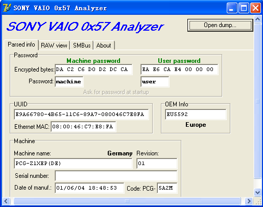Click the 'Machine name:' label
The width and height of the screenshot is (263, 207).
click(32, 153)
